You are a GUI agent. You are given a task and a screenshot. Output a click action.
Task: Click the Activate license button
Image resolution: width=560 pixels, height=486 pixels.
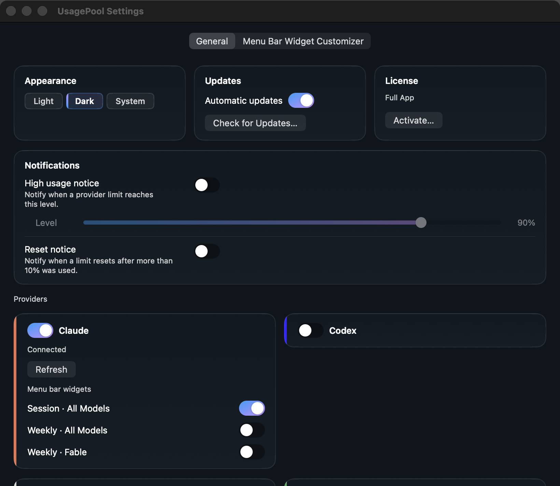tap(414, 120)
